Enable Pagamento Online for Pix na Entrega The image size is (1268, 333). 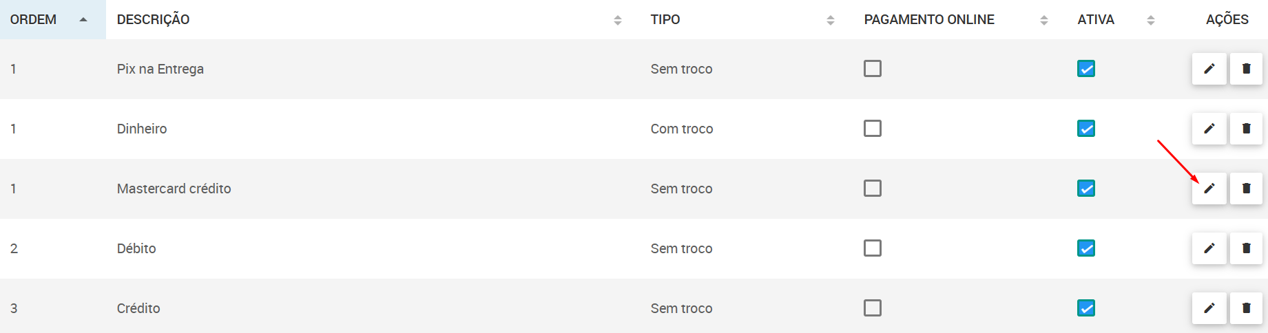coord(873,69)
